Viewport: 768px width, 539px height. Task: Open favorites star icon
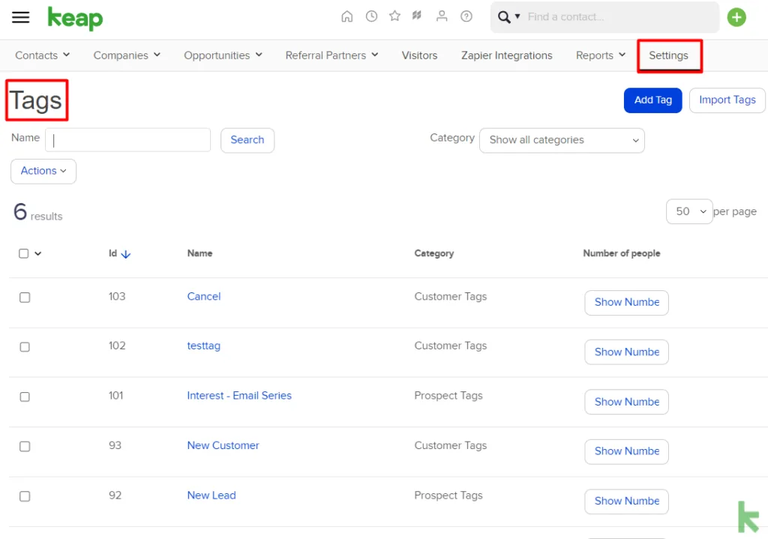pos(394,16)
